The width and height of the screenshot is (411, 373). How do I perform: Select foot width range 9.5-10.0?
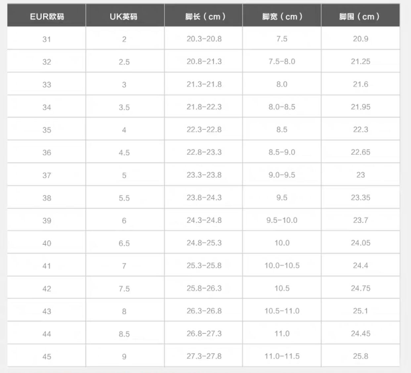point(282,220)
